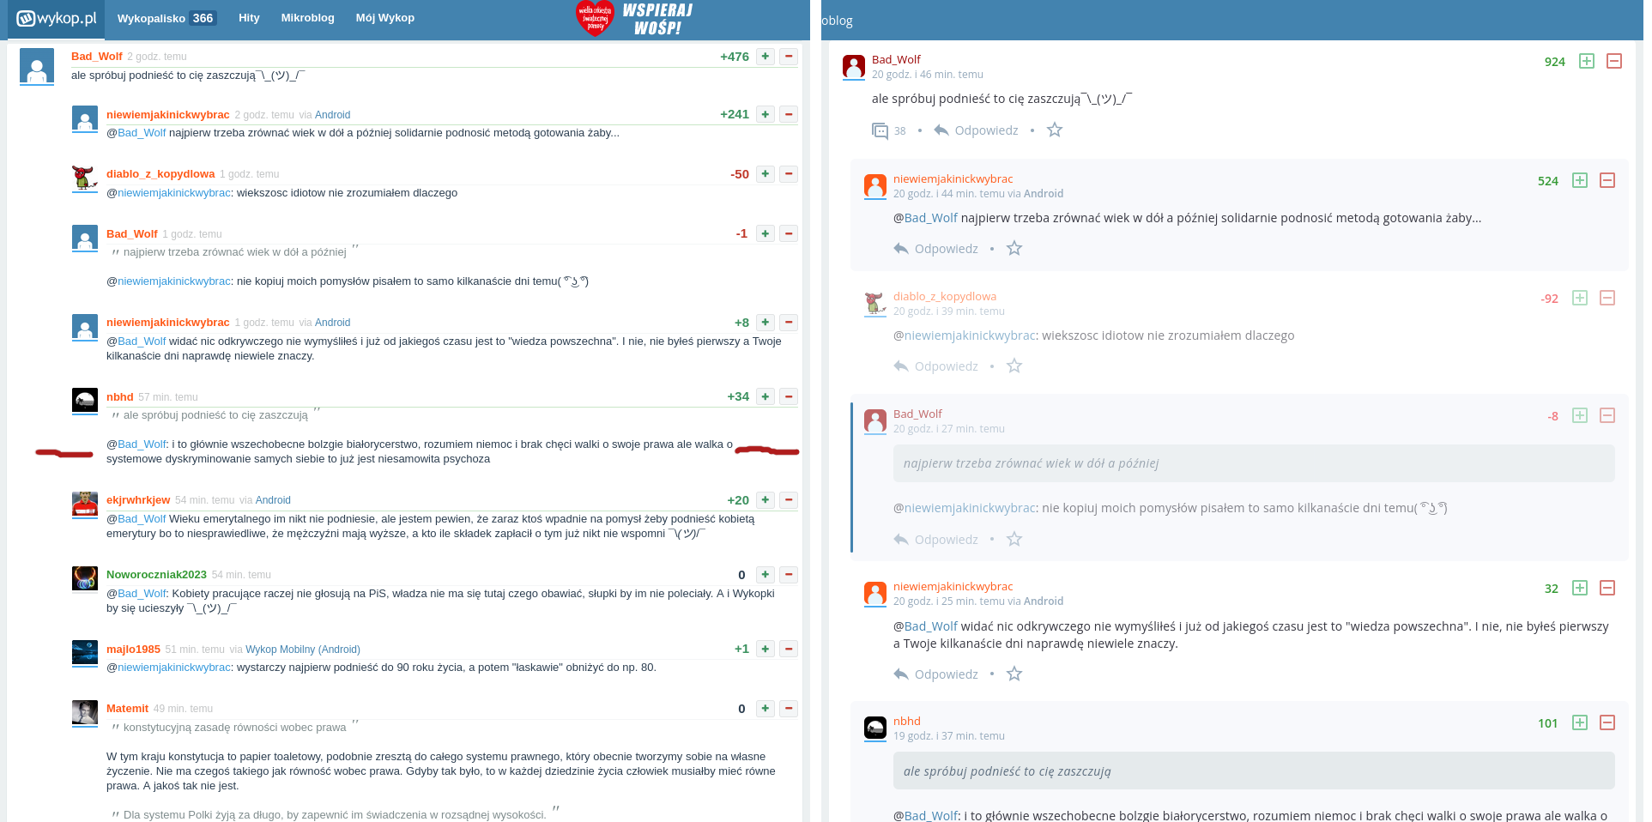Image resolution: width=1652 pixels, height=822 pixels.
Task: Upvote majlo1985's +1 comment
Action: tap(765, 650)
